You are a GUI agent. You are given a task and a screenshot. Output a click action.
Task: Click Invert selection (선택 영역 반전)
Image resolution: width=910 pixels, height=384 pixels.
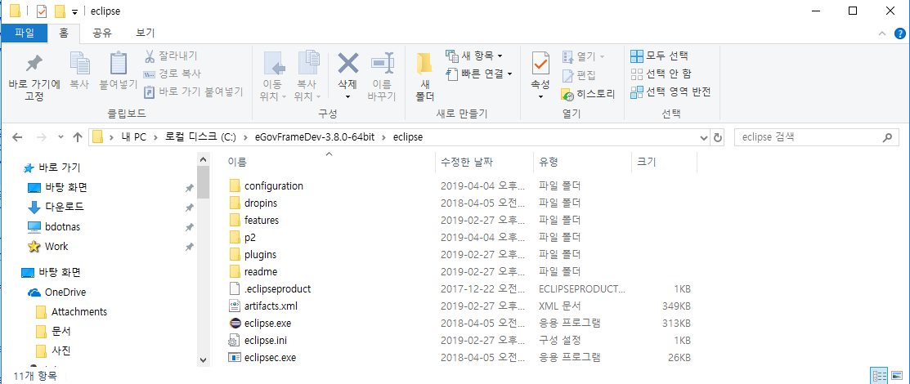click(x=670, y=92)
